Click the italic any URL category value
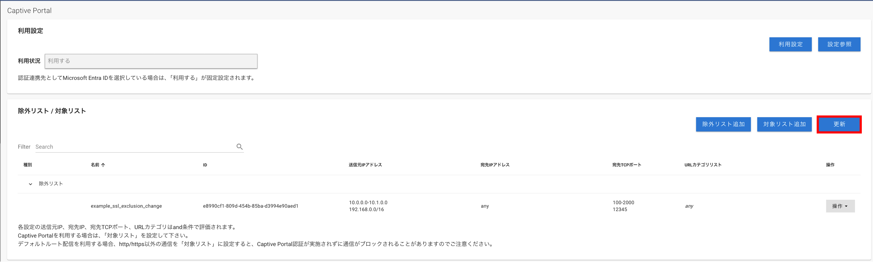This screenshot has width=873, height=262. tap(689, 206)
